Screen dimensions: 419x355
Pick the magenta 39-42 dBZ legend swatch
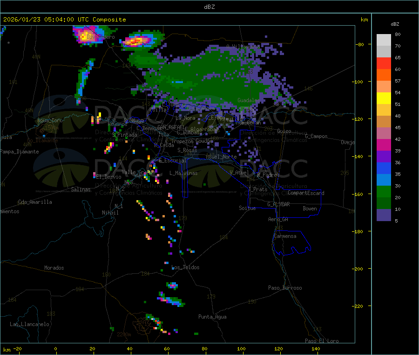coord(384,145)
